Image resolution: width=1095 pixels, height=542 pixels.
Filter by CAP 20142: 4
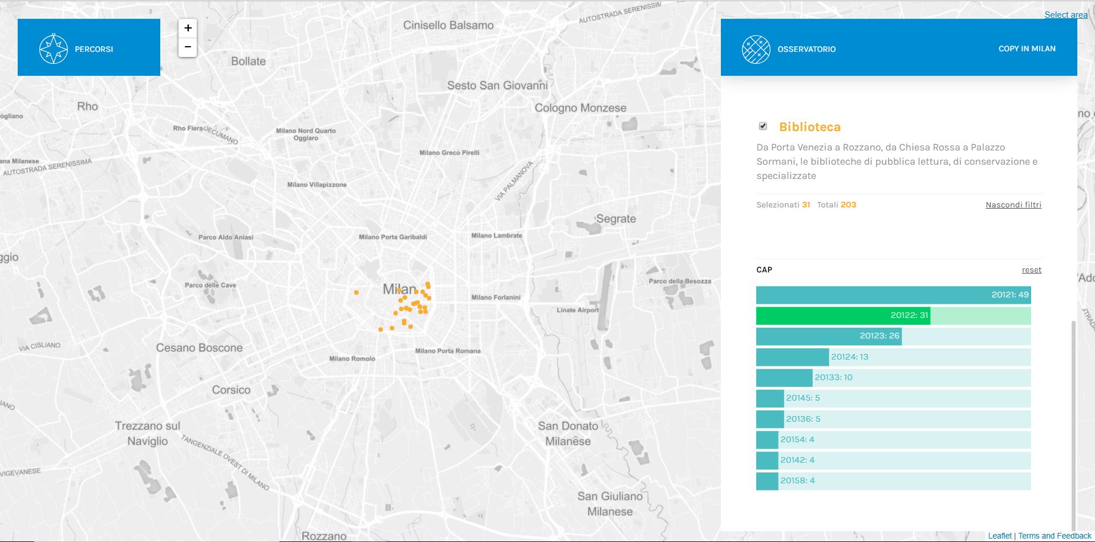tap(893, 460)
